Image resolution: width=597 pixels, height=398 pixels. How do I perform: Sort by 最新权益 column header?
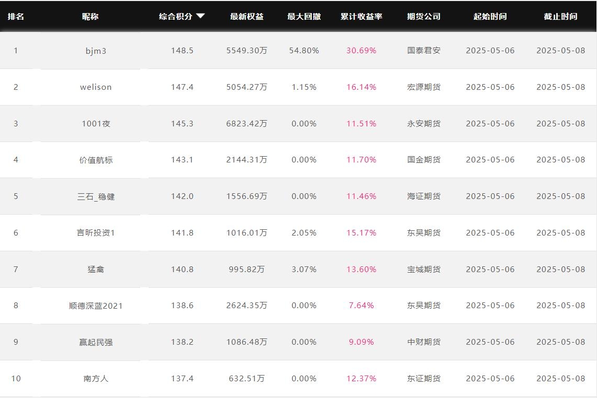tap(247, 16)
